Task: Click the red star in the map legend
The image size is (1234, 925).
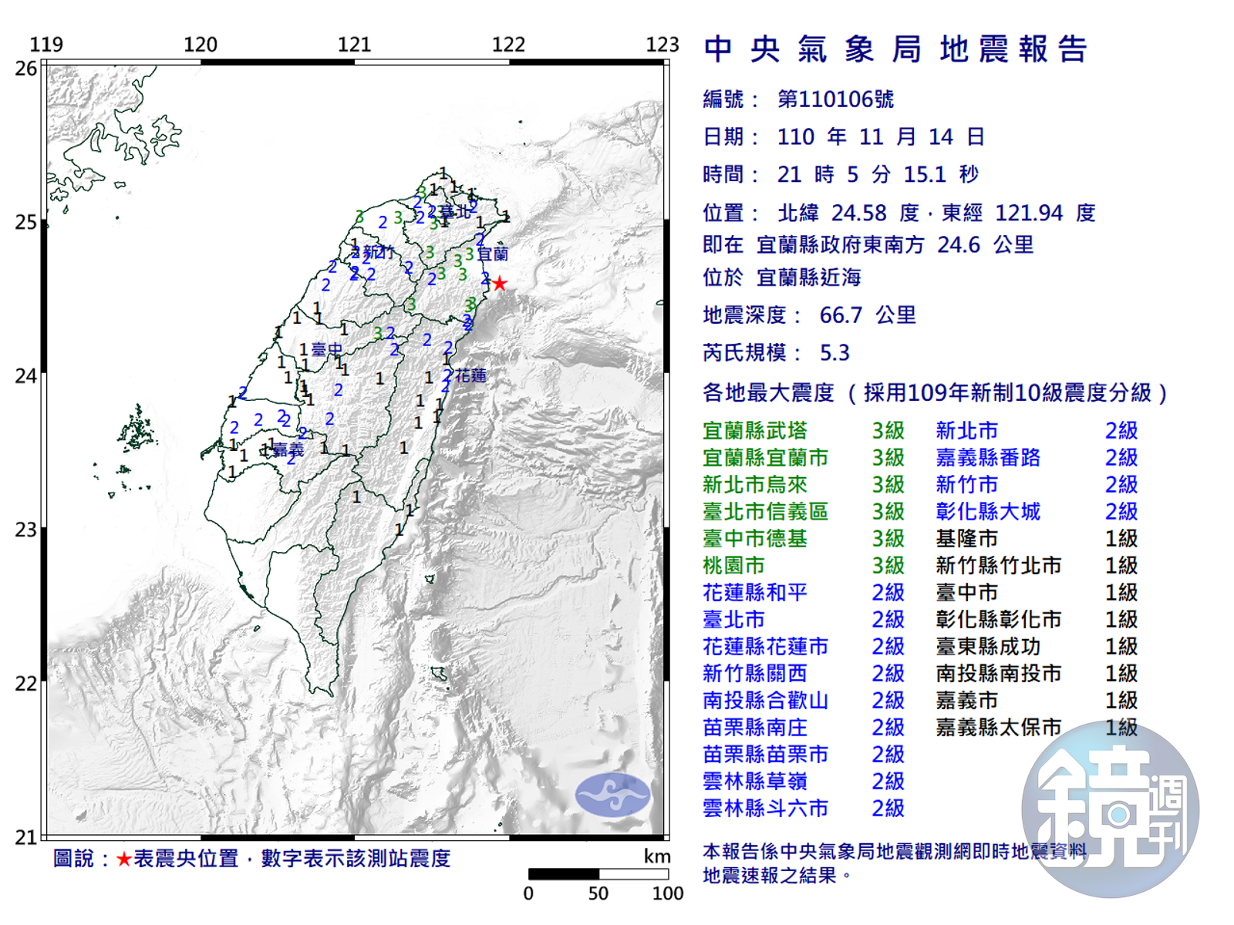Action: [123, 859]
